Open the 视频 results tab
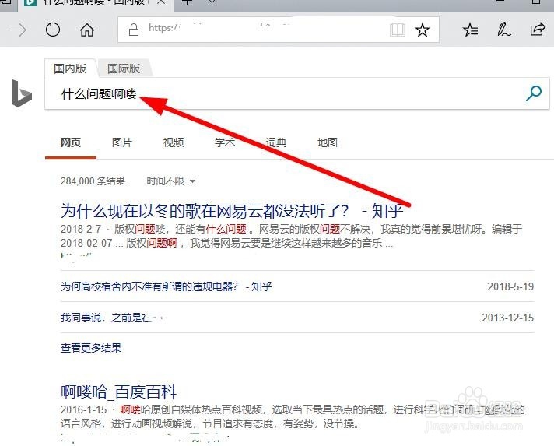This screenshot has width=554, height=446. [174, 142]
